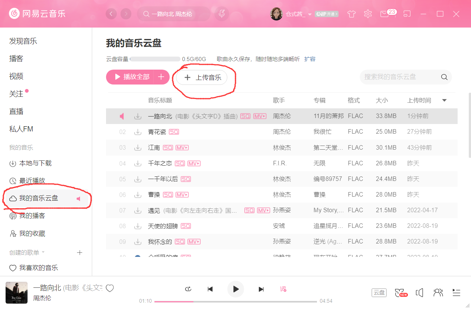This screenshot has height=309, width=471.
Task: Switch to mini player mode icon
Action: coord(407,14)
